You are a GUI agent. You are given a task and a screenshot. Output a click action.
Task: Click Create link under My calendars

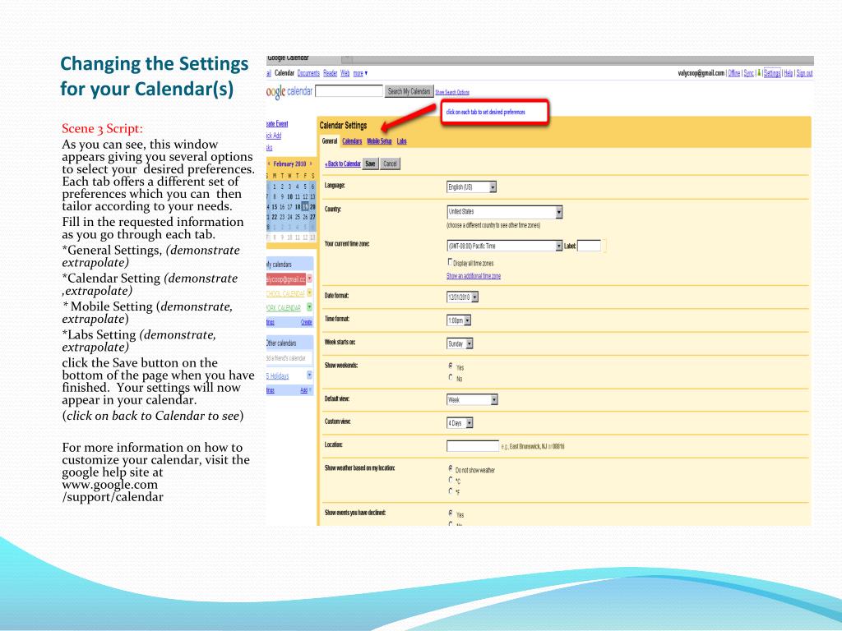[307, 322]
